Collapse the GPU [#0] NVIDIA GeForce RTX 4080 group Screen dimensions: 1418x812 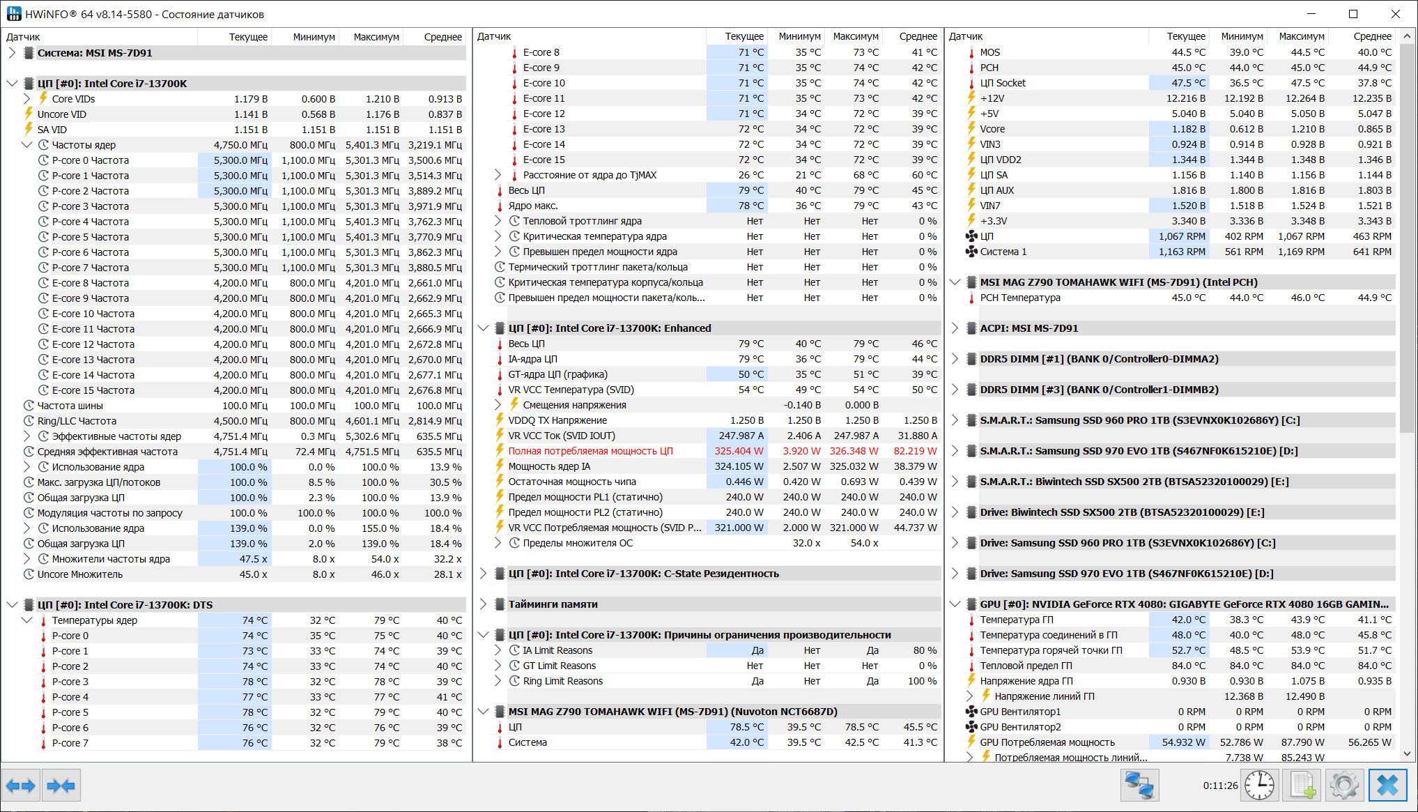click(x=955, y=604)
